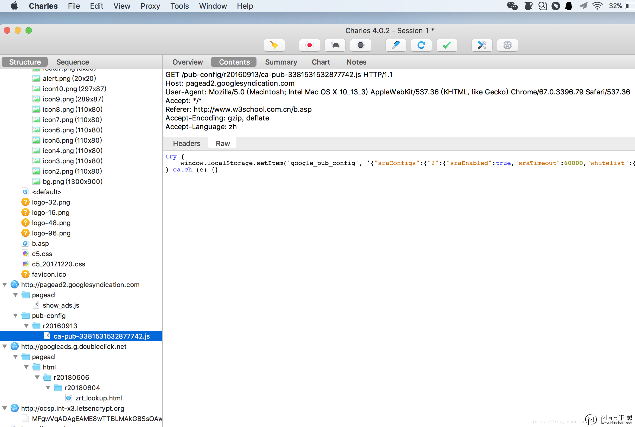Open the Help menu
635x427 pixels.
coord(245,6)
